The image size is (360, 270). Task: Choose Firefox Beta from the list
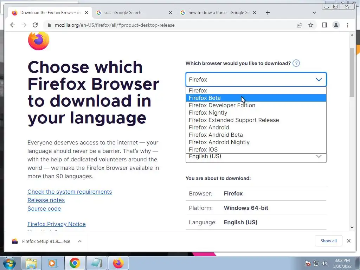point(256,98)
